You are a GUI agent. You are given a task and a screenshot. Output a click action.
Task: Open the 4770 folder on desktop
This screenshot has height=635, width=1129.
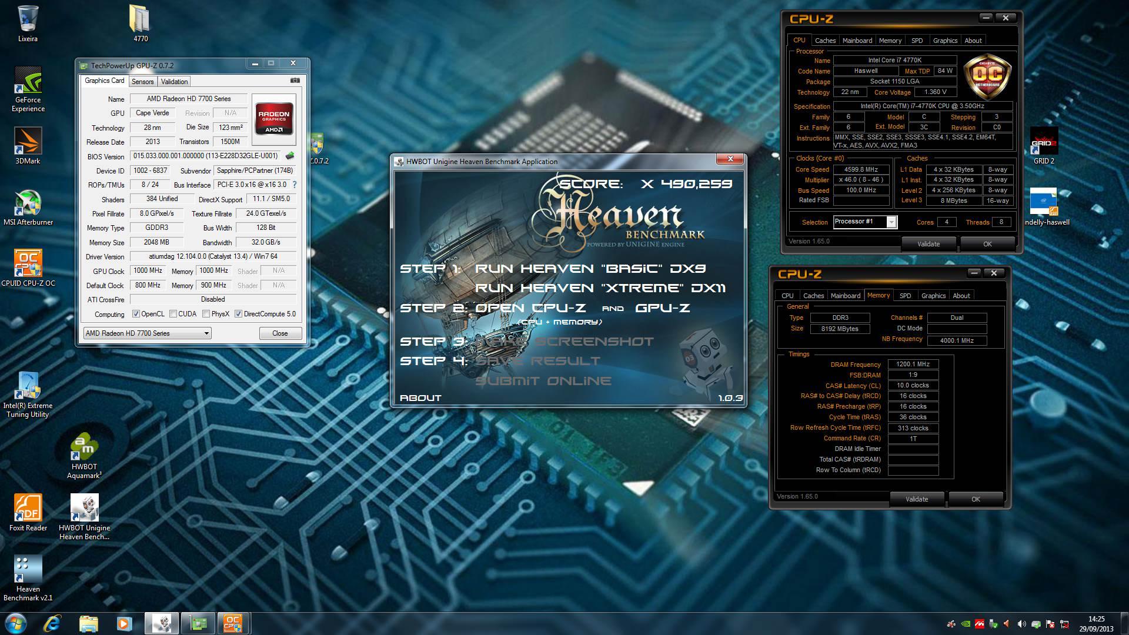point(141,24)
